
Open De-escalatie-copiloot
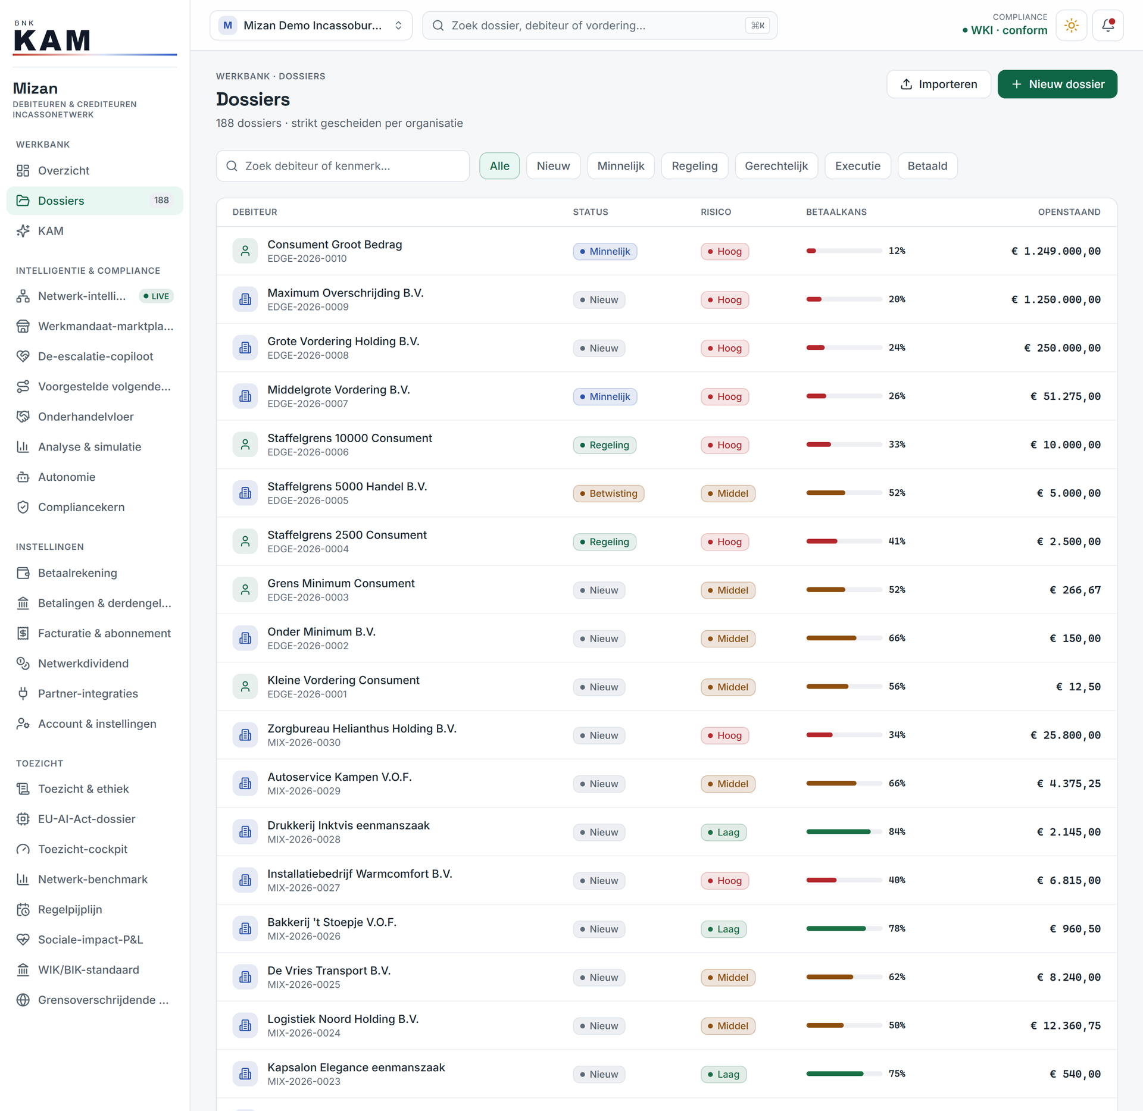point(95,356)
